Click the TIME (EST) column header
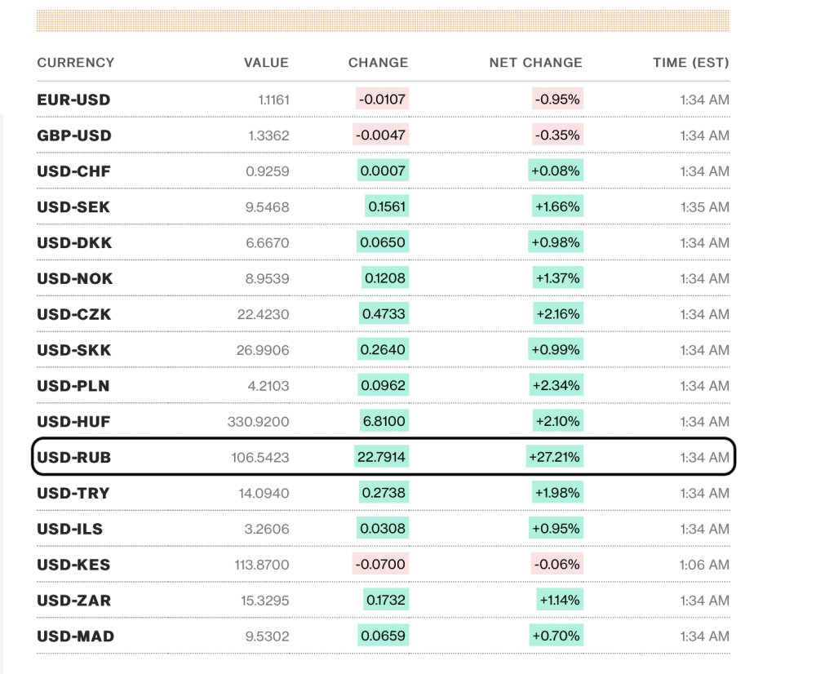The height and width of the screenshot is (674, 816). (690, 63)
